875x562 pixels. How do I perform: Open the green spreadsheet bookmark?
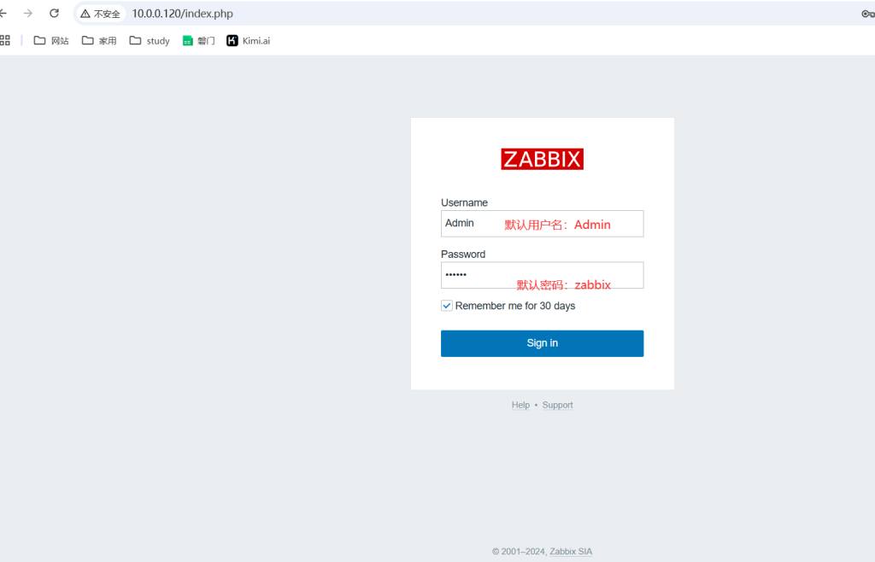coord(198,40)
